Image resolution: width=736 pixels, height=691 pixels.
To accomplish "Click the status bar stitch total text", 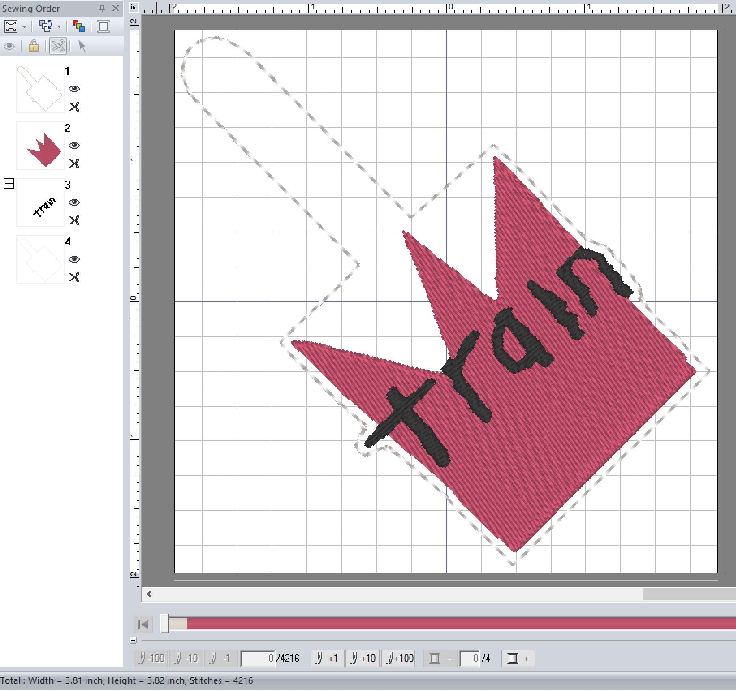I will coord(126,680).
